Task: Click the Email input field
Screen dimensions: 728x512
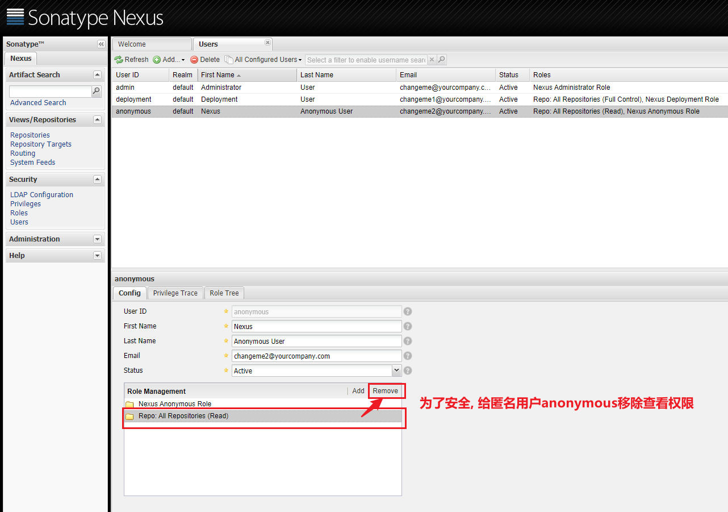Action: pos(317,356)
